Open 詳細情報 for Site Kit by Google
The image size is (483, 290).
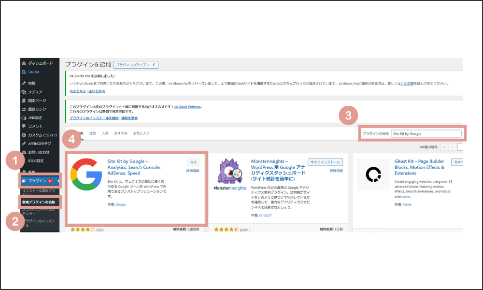pyautogui.click(x=193, y=171)
